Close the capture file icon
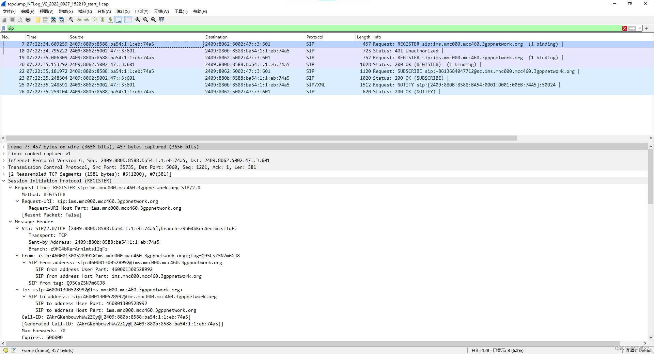Screen dimensions: 654x354 point(53,20)
